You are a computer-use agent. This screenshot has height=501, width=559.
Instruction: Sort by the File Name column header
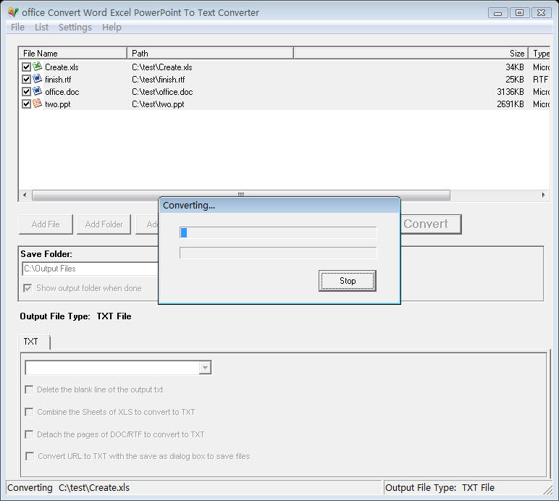(x=72, y=54)
